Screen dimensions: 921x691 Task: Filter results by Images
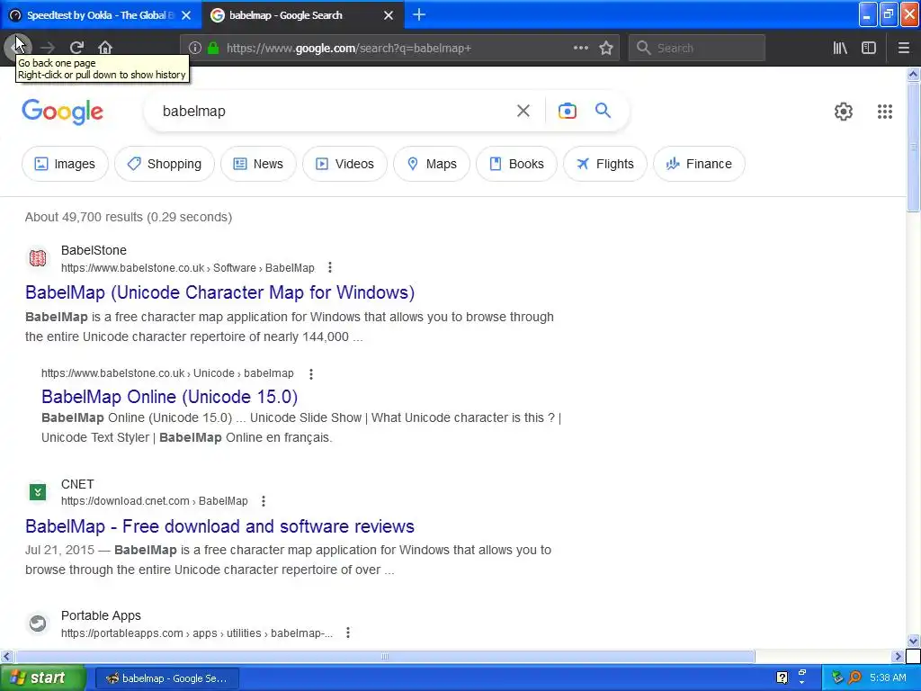65,164
